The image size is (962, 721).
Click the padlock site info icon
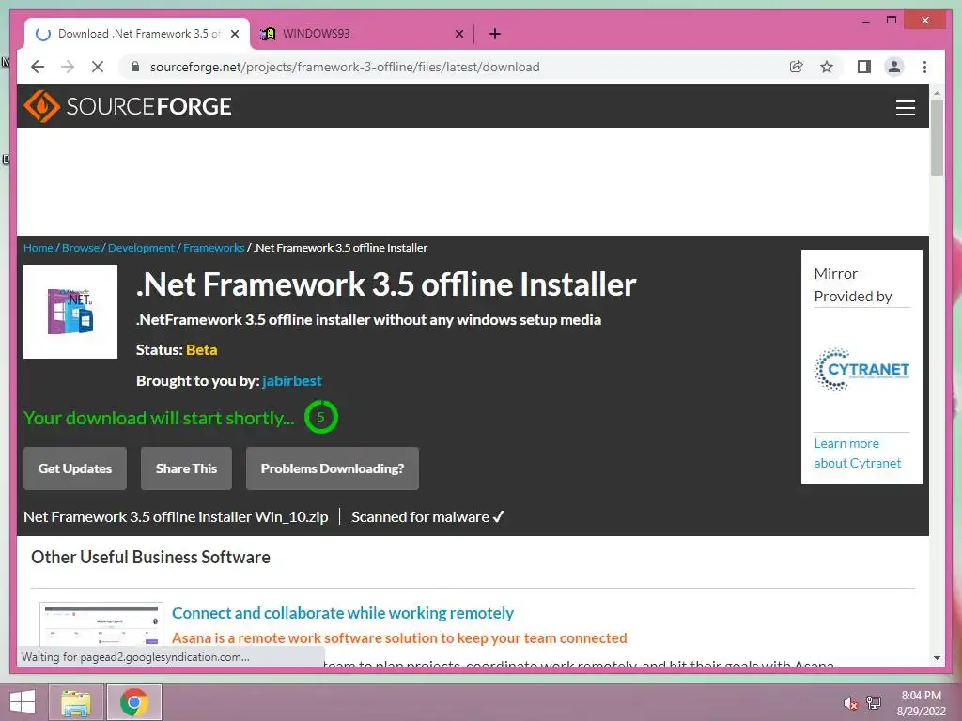135,67
